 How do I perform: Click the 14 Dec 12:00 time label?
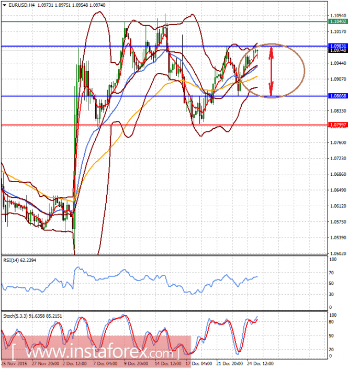(168, 364)
